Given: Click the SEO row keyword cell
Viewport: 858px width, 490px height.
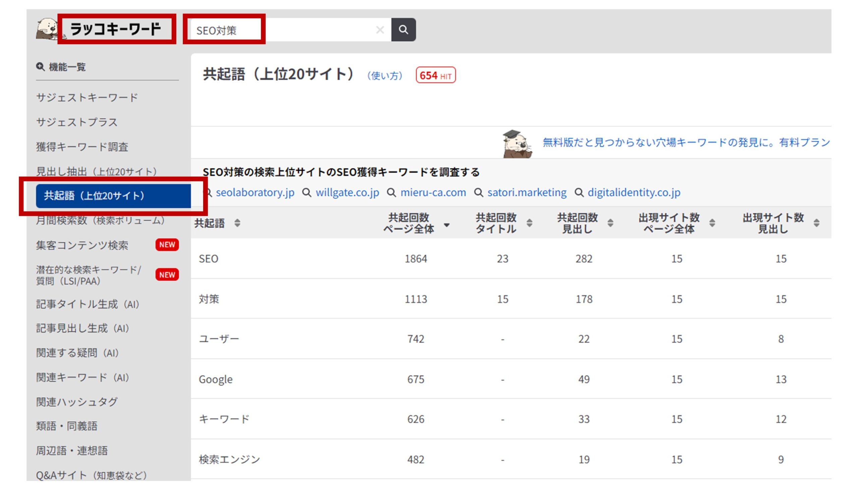Looking at the screenshot, I should click(x=208, y=259).
